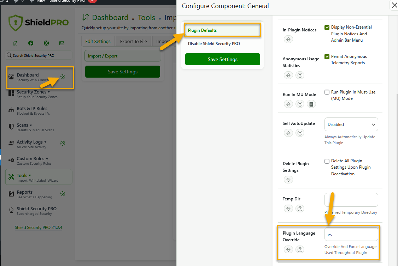The height and width of the screenshot is (266, 398).
Task: Open the Shield Security PRO admin bar item
Action: coord(67,1)
